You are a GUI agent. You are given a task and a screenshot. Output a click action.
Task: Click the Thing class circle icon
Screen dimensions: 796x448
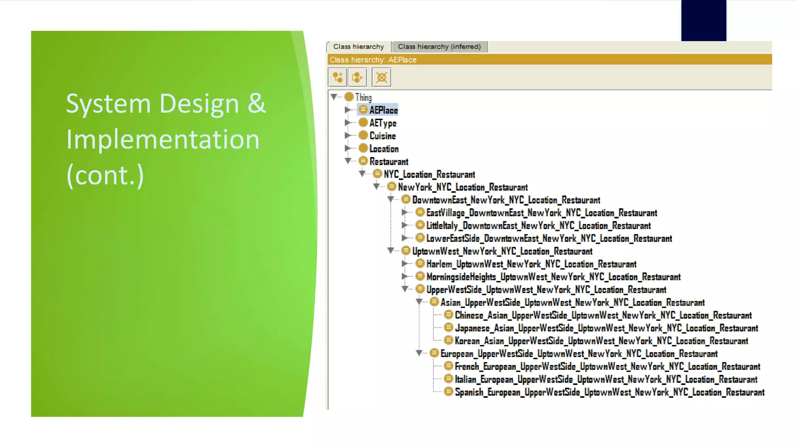pos(349,96)
